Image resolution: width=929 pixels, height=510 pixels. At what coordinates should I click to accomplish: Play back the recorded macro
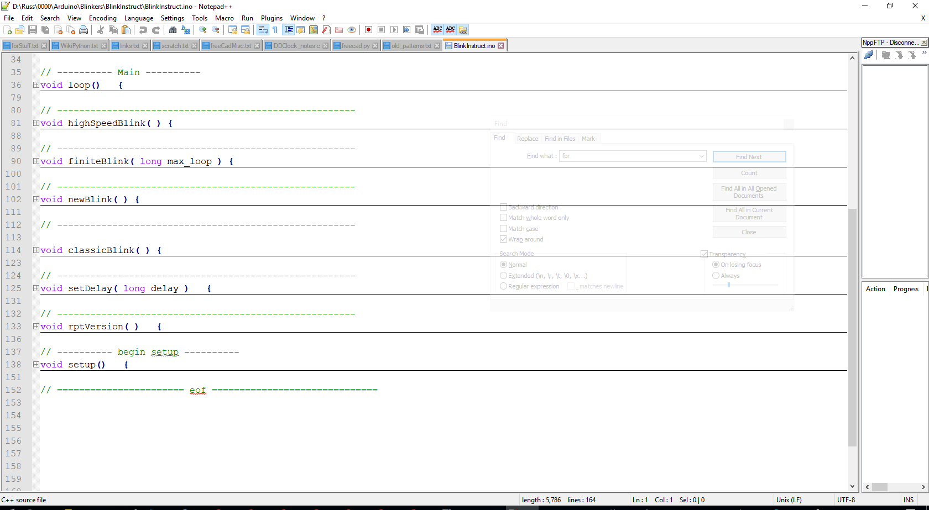click(x=394, y=30)
